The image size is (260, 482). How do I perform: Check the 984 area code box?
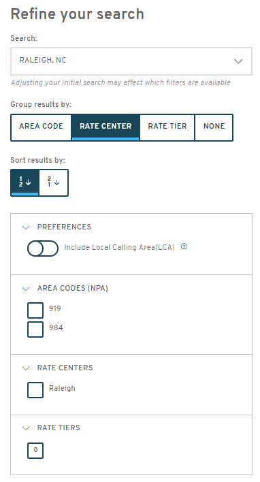point(35,330)
